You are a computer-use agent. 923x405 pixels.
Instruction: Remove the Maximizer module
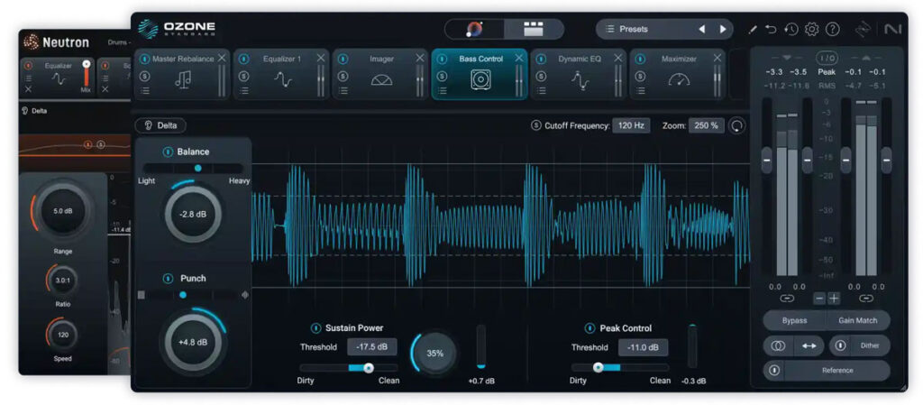(717, 58)
